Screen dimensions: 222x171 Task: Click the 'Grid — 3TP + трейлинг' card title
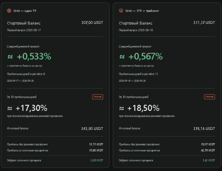142,11
